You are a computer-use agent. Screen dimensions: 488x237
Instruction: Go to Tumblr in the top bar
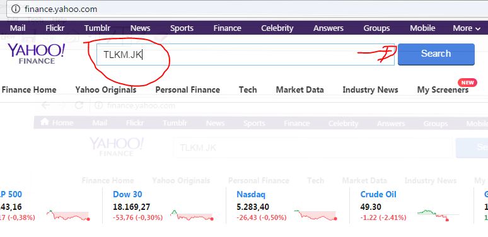[98, 28]
